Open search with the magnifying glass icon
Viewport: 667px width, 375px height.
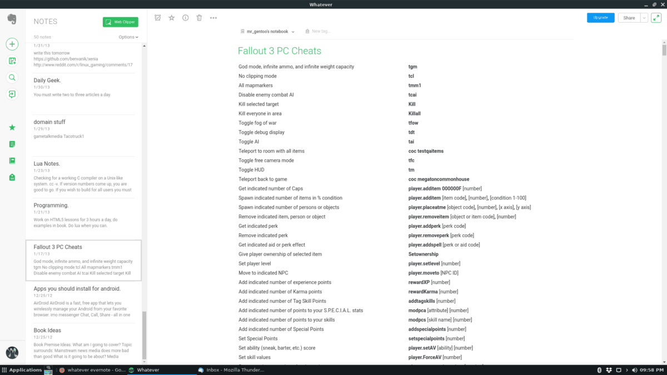coord(12,78)
